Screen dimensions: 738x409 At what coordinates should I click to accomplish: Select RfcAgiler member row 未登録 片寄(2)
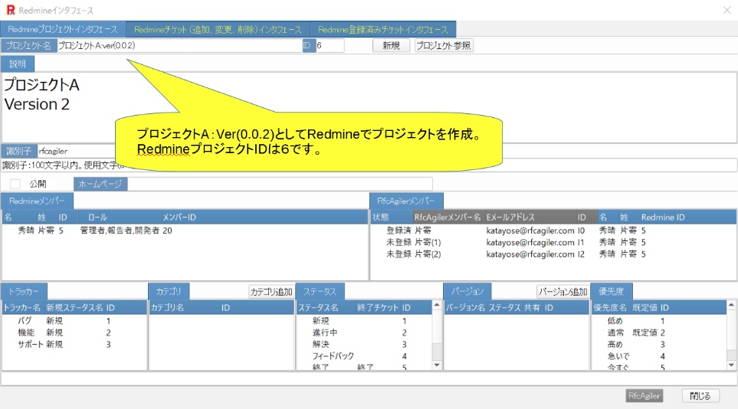(x=553, y=254)
